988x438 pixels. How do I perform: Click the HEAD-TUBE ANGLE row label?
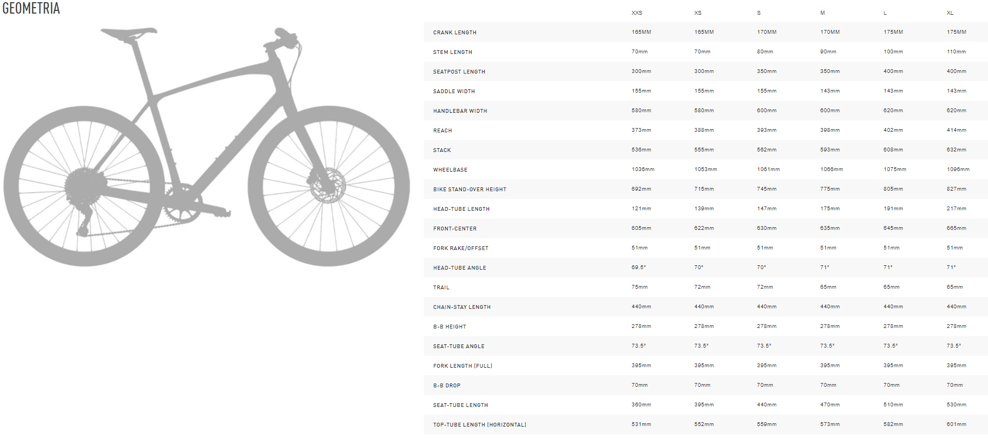click(x=460, y=268)
